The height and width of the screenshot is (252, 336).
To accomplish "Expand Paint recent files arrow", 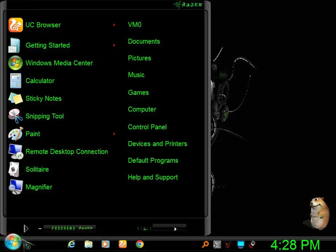I will pos(114,134).
